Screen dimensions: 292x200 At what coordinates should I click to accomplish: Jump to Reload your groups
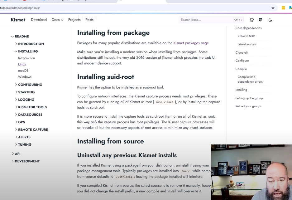248,106
